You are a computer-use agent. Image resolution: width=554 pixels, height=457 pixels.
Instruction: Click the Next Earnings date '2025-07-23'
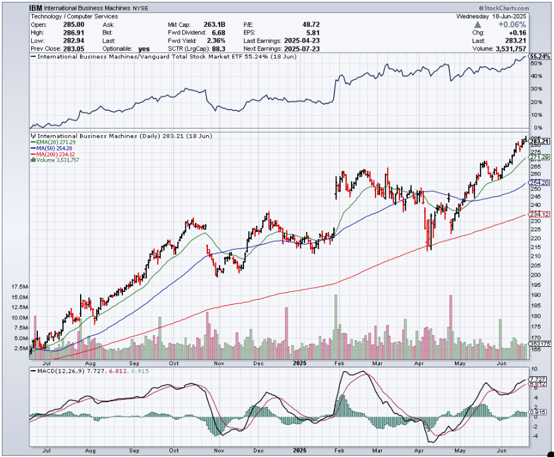point(301,49)
